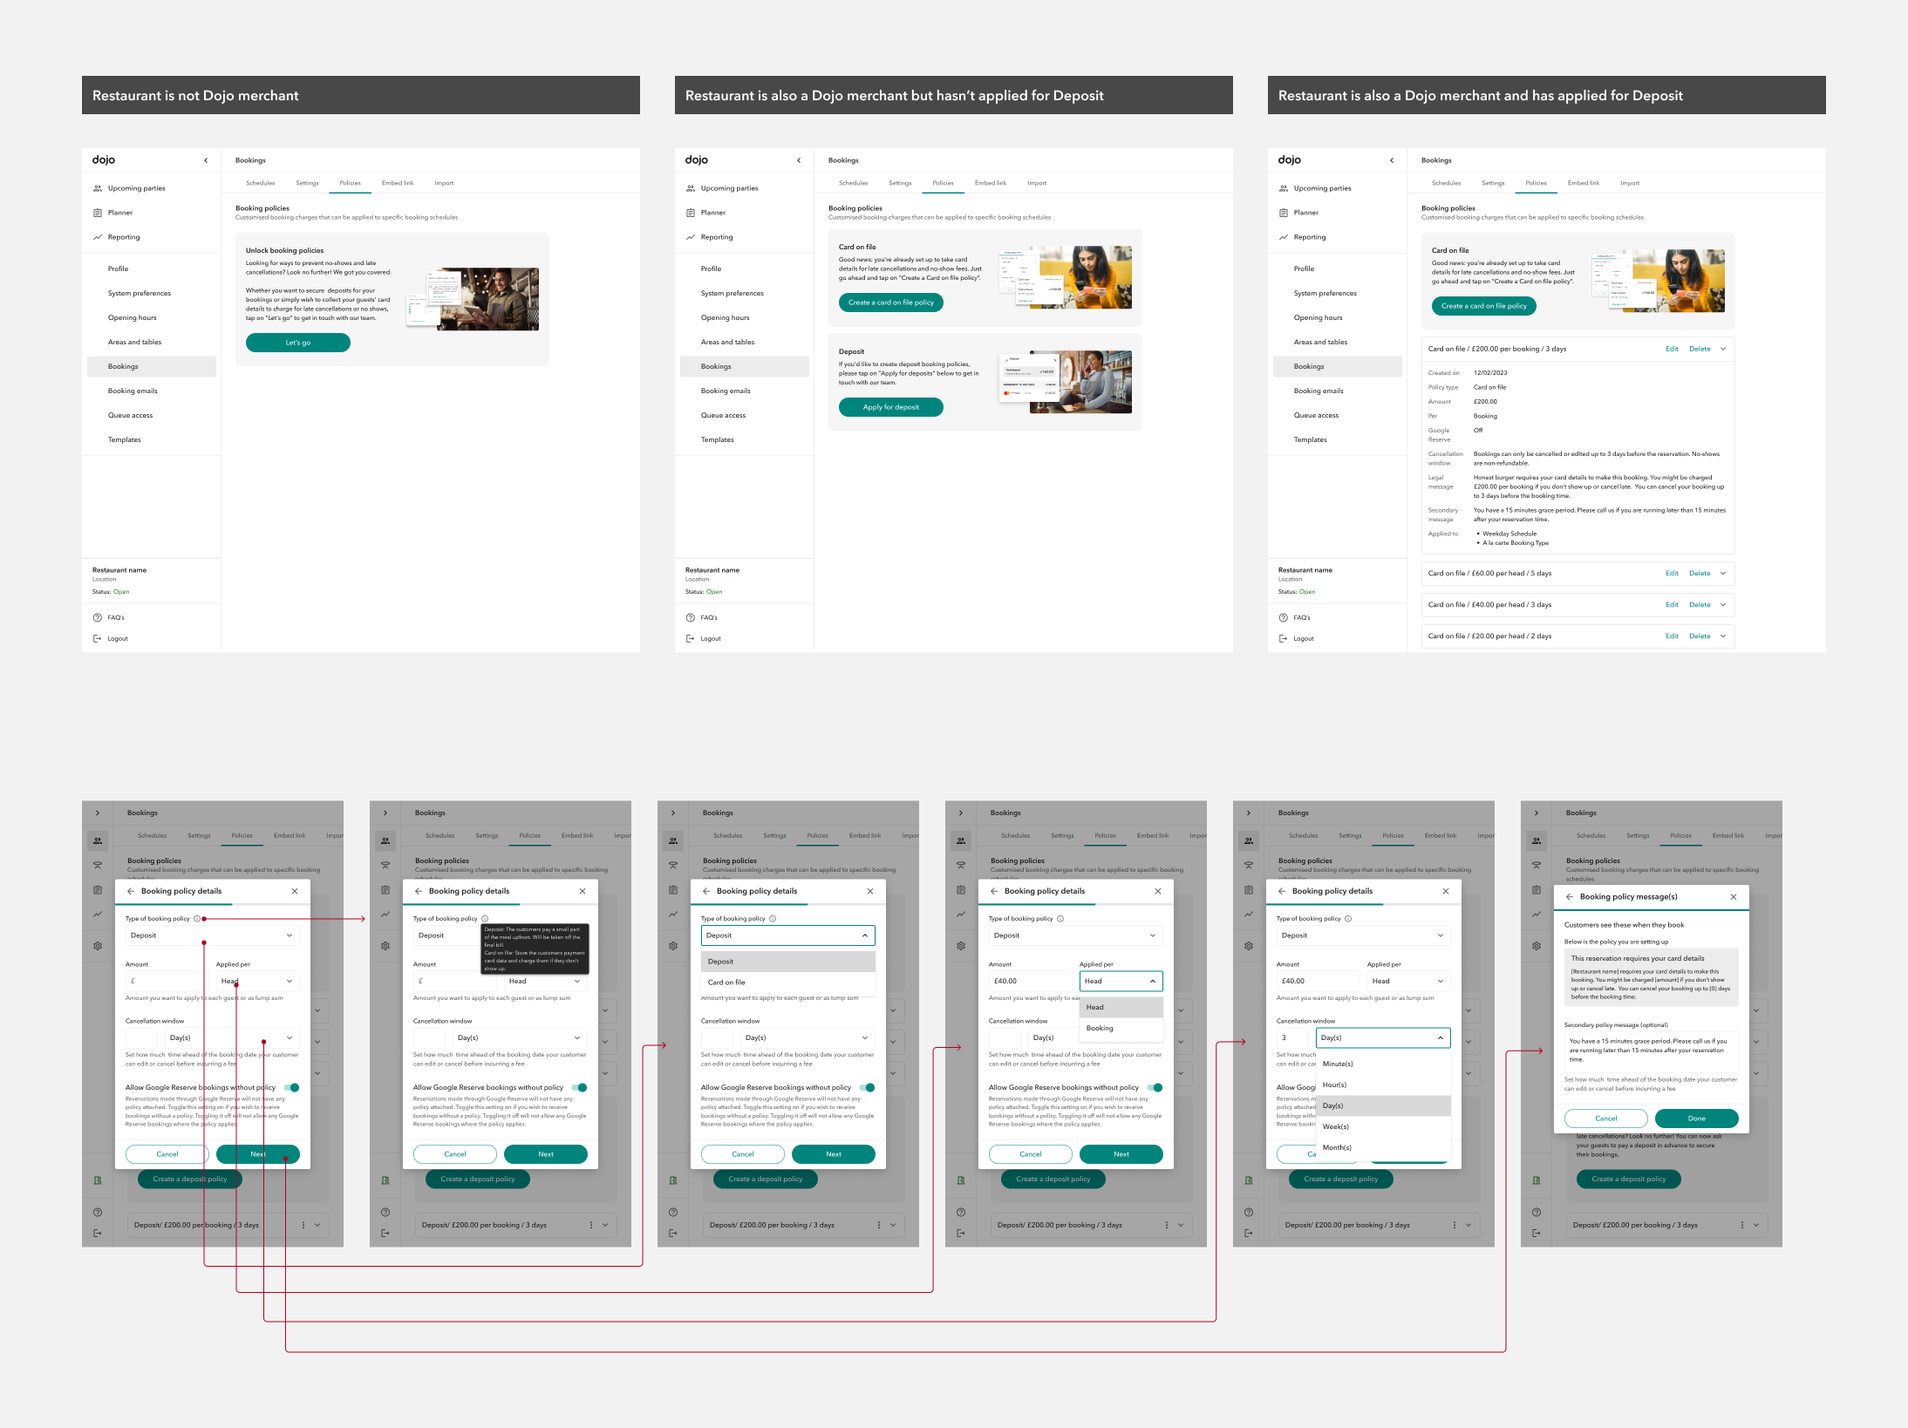The width and height of the screenshot is (1908, 1428).
Task: Collapse dojo sidebar in 'not Dojo merchant' screen
Action: click(x=206, y=160)
